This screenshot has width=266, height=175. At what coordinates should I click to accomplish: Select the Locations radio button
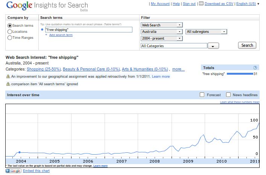click(10, 32)
